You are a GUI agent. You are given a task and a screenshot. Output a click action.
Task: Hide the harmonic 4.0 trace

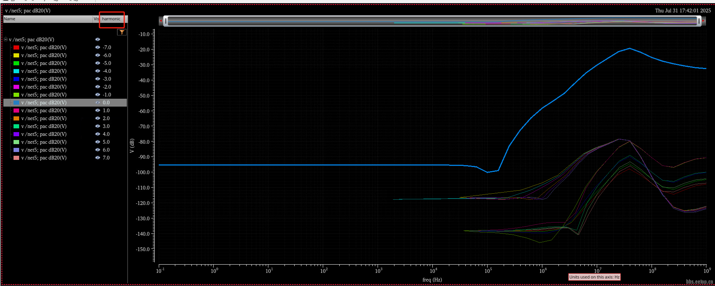(x=98, y=134)
